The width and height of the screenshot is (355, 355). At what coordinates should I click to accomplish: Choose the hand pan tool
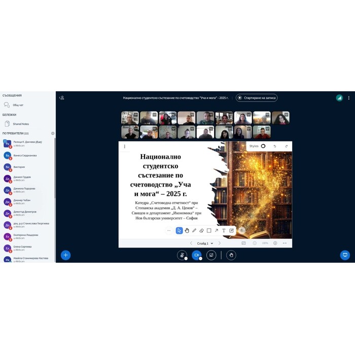pyautogui.click(x=187, y=231)
